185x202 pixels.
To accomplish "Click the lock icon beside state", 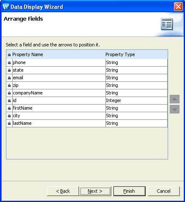I will pos(9,70).
